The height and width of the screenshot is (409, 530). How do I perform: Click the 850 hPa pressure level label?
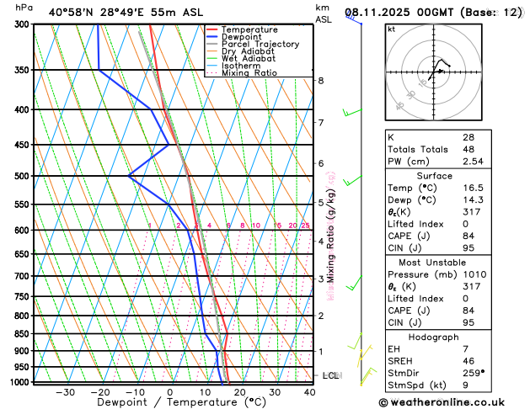point(24,334)
